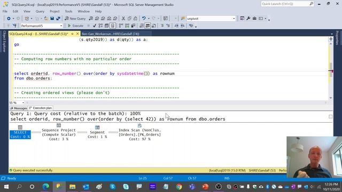The height and width of the screenshot is (192, 342).
Task: Expand the Object Explorer side panel
Action: coord(4,42)
